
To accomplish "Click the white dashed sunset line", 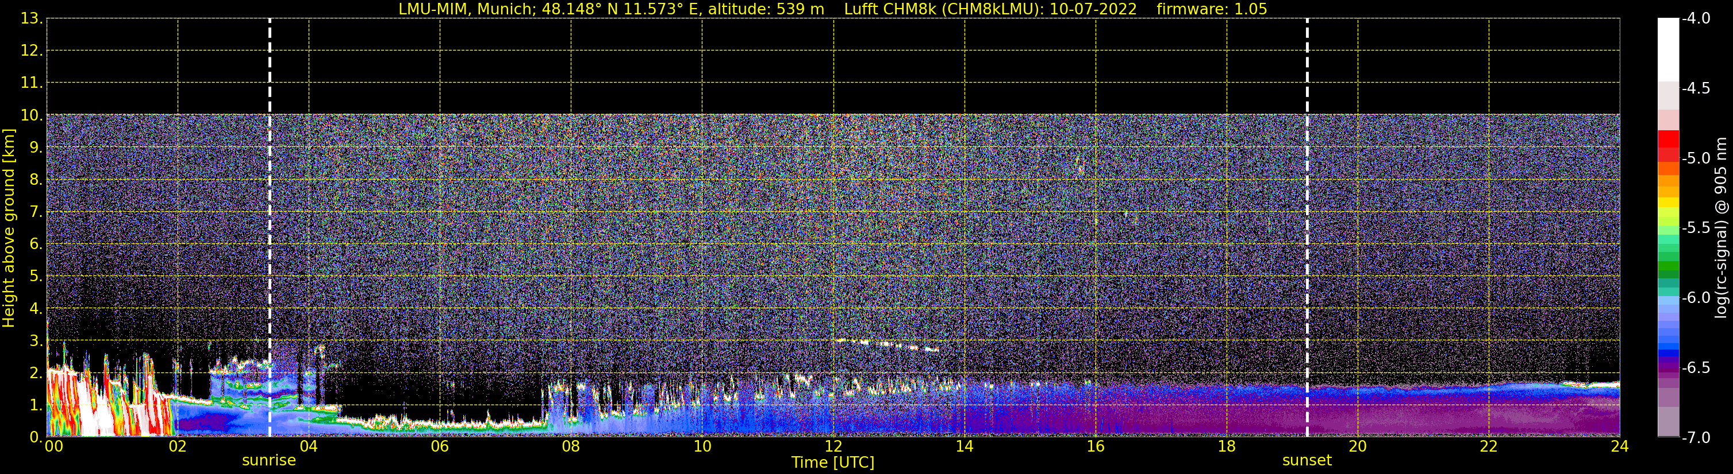I will point(1307,227).
